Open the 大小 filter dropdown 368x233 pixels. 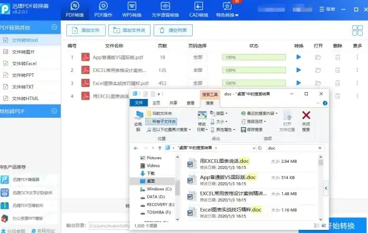click(x=219, y=122)
